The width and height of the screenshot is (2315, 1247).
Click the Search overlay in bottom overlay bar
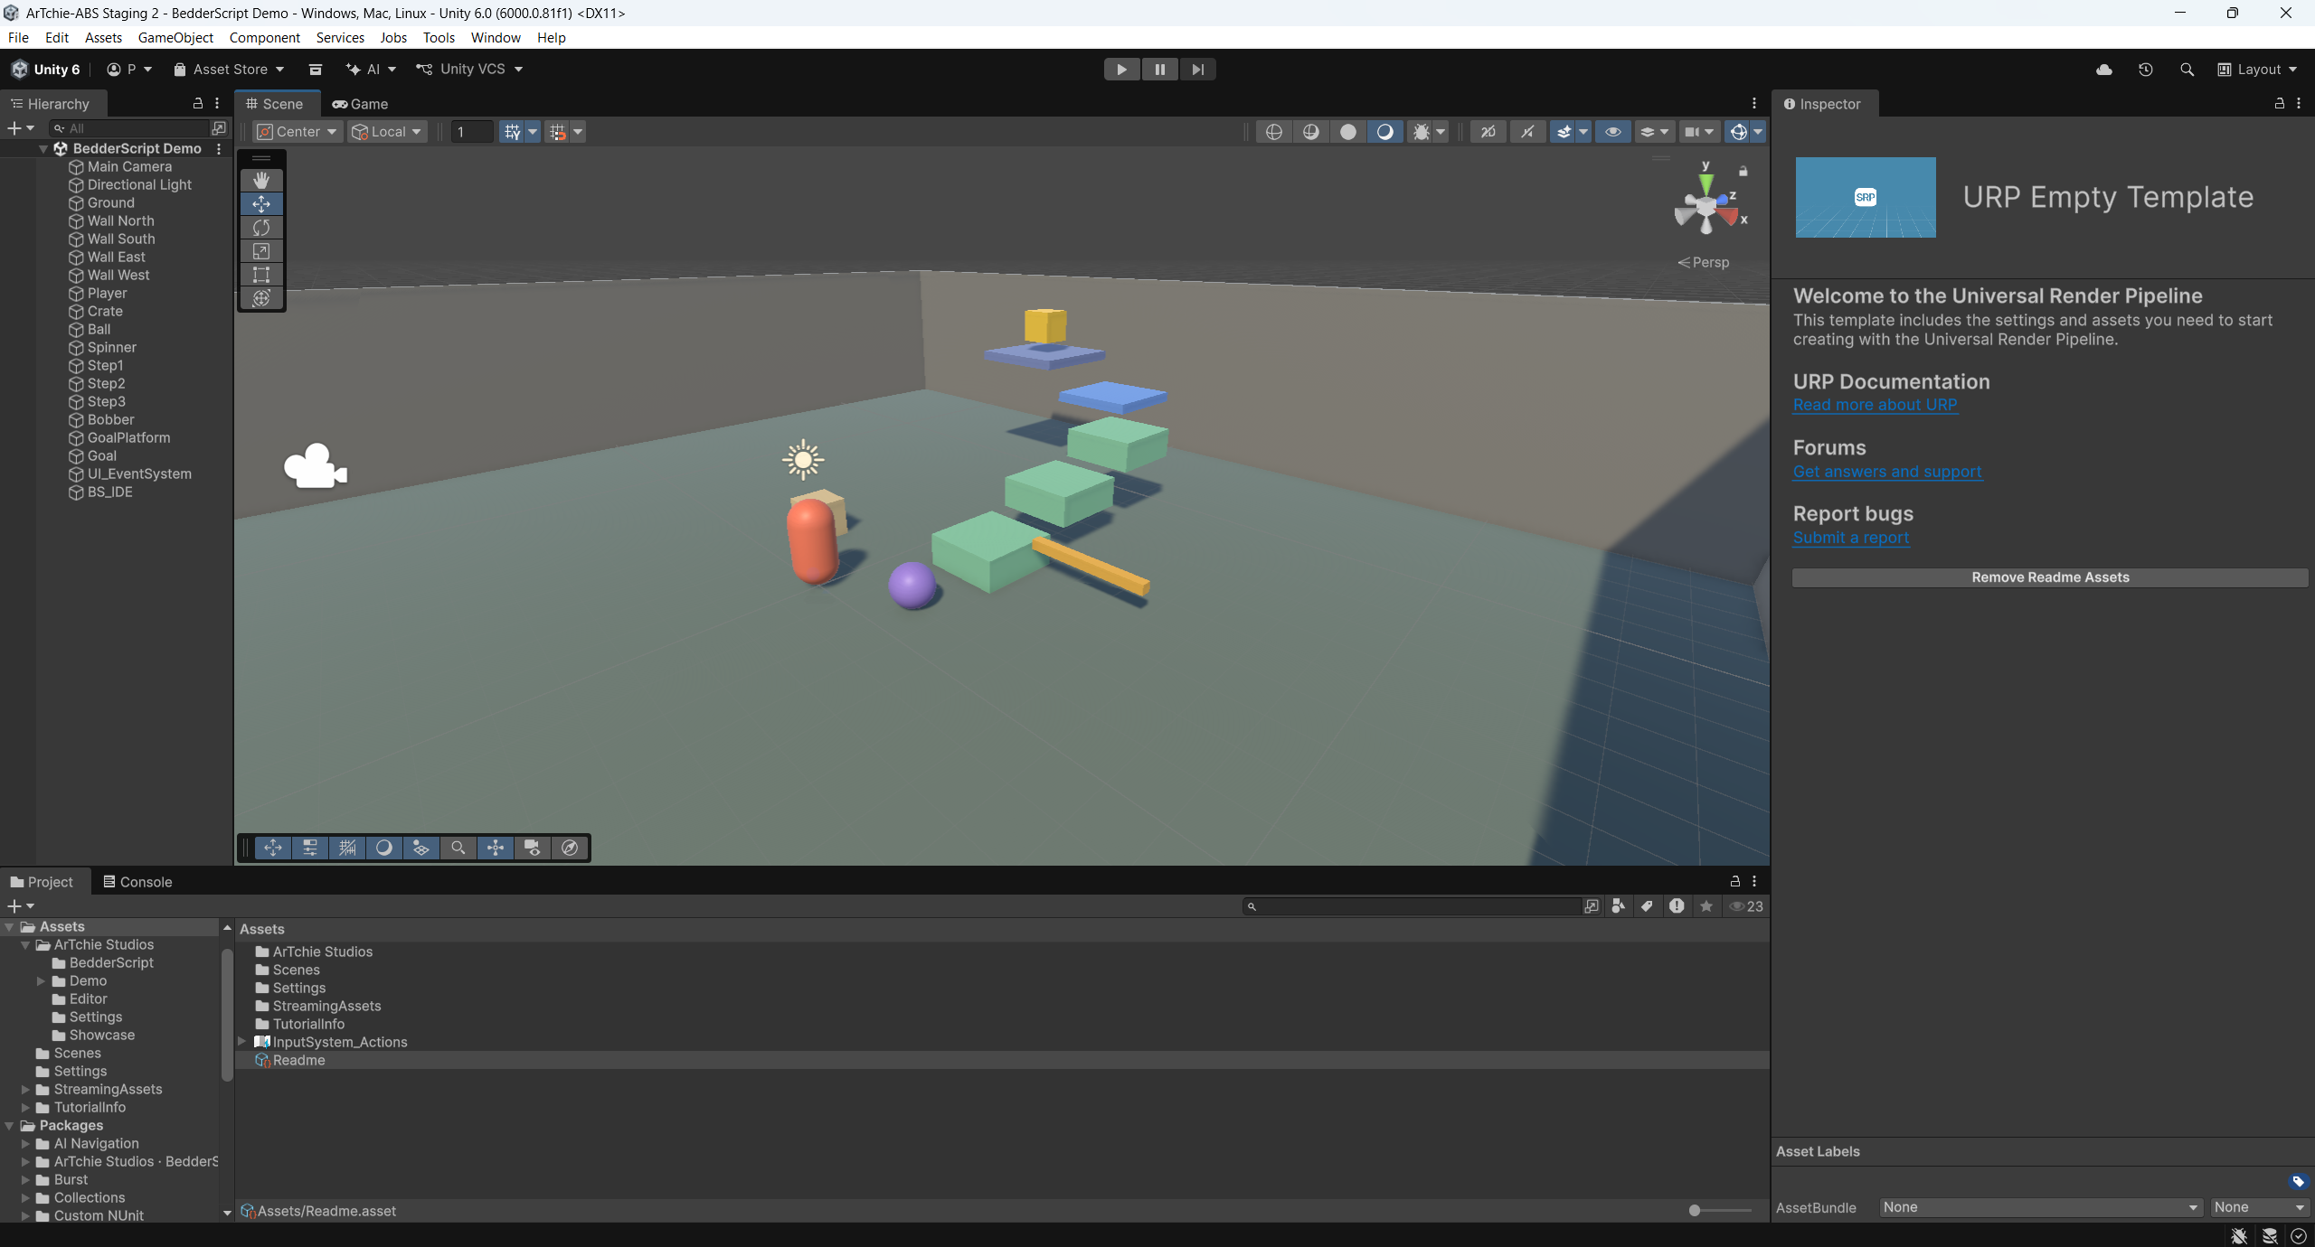coord(458,848)
